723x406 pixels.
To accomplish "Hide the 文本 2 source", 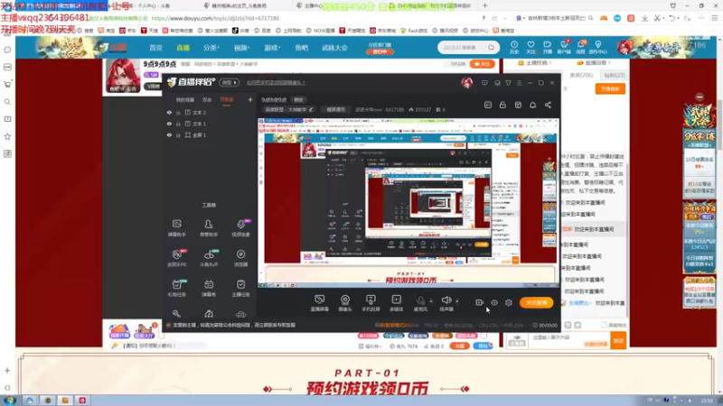I will (169, 112).
